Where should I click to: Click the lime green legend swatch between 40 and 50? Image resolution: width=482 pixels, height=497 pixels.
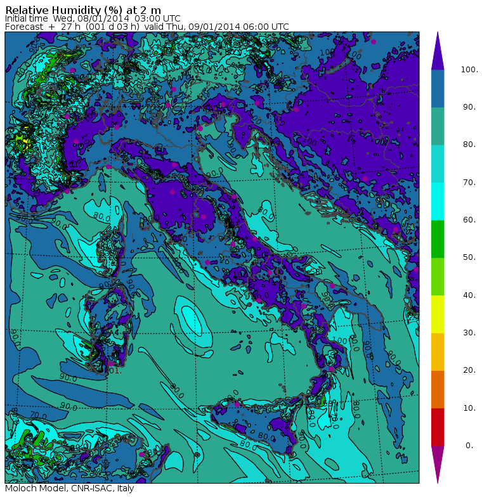point(438,276)
